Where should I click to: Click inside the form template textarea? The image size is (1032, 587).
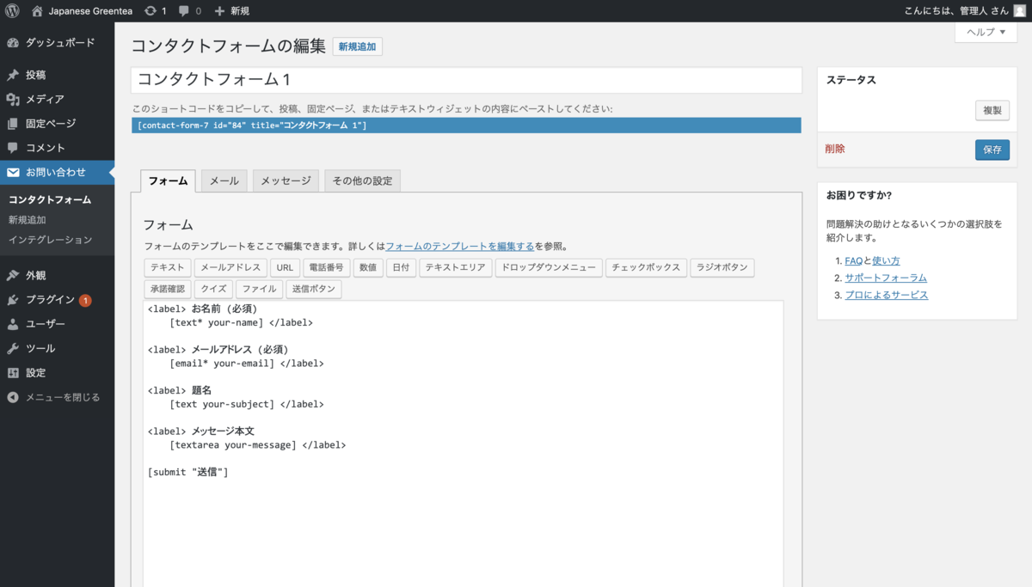tap(464, 443)
